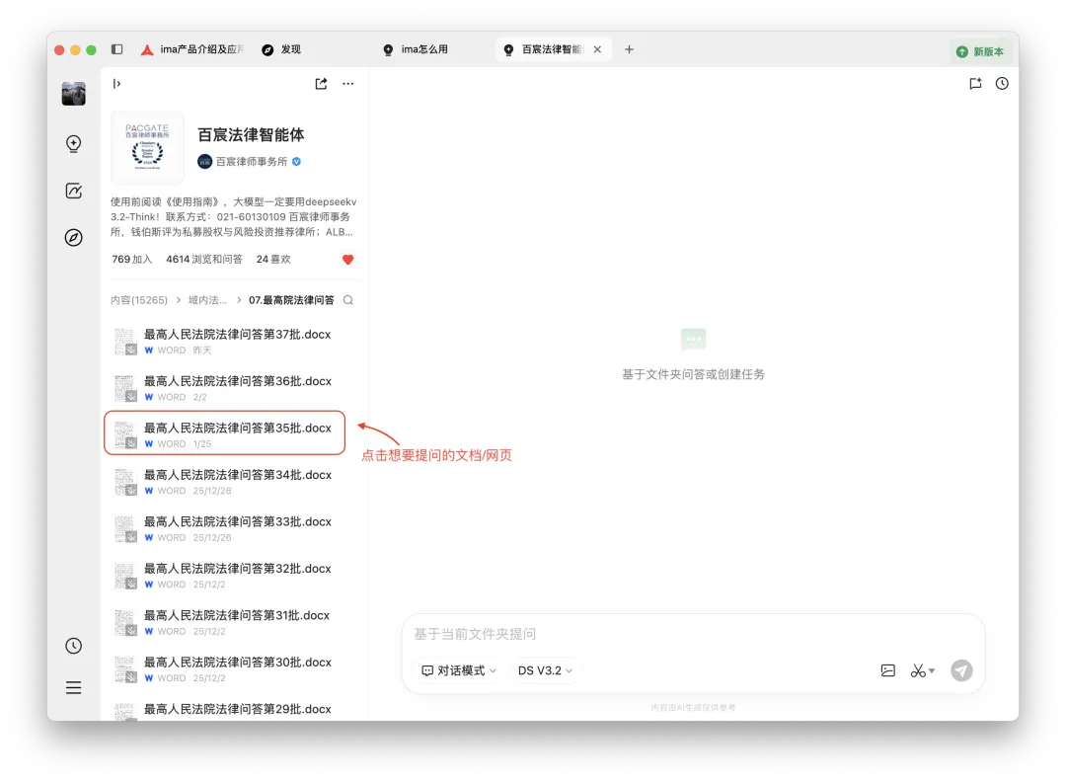Collapse the knowledge base panel arrow icon
1066x783 pixels.
(116, 84)
